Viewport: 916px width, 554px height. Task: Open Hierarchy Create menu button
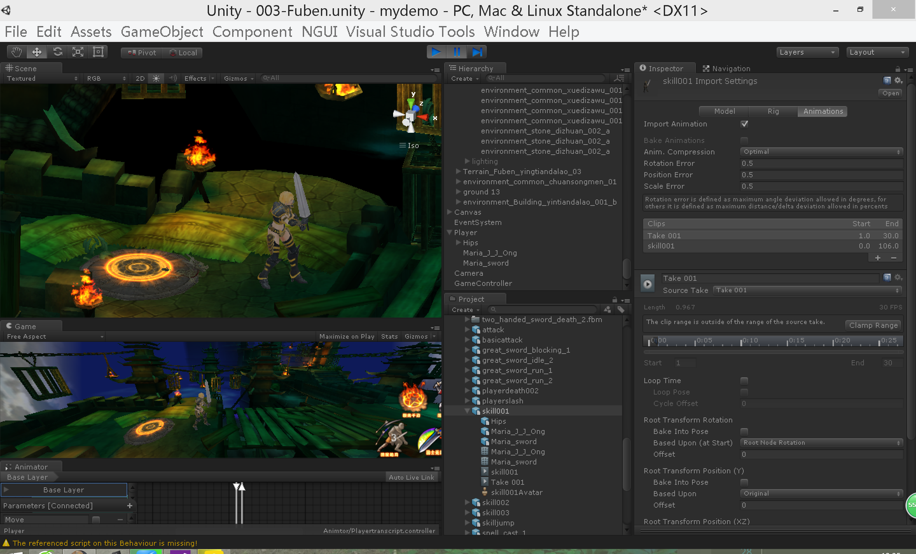click(x=465, y=78)
